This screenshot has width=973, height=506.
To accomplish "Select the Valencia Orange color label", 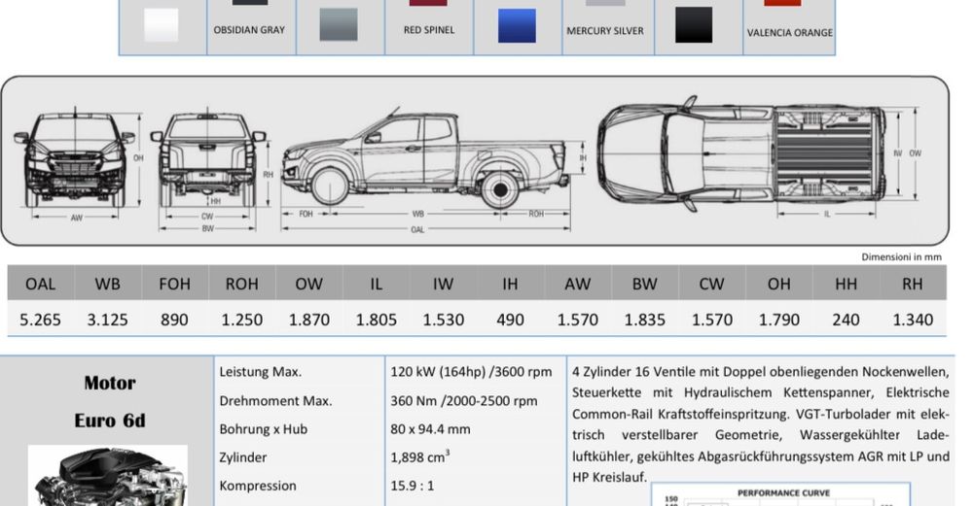I will [x=789, y=32].
